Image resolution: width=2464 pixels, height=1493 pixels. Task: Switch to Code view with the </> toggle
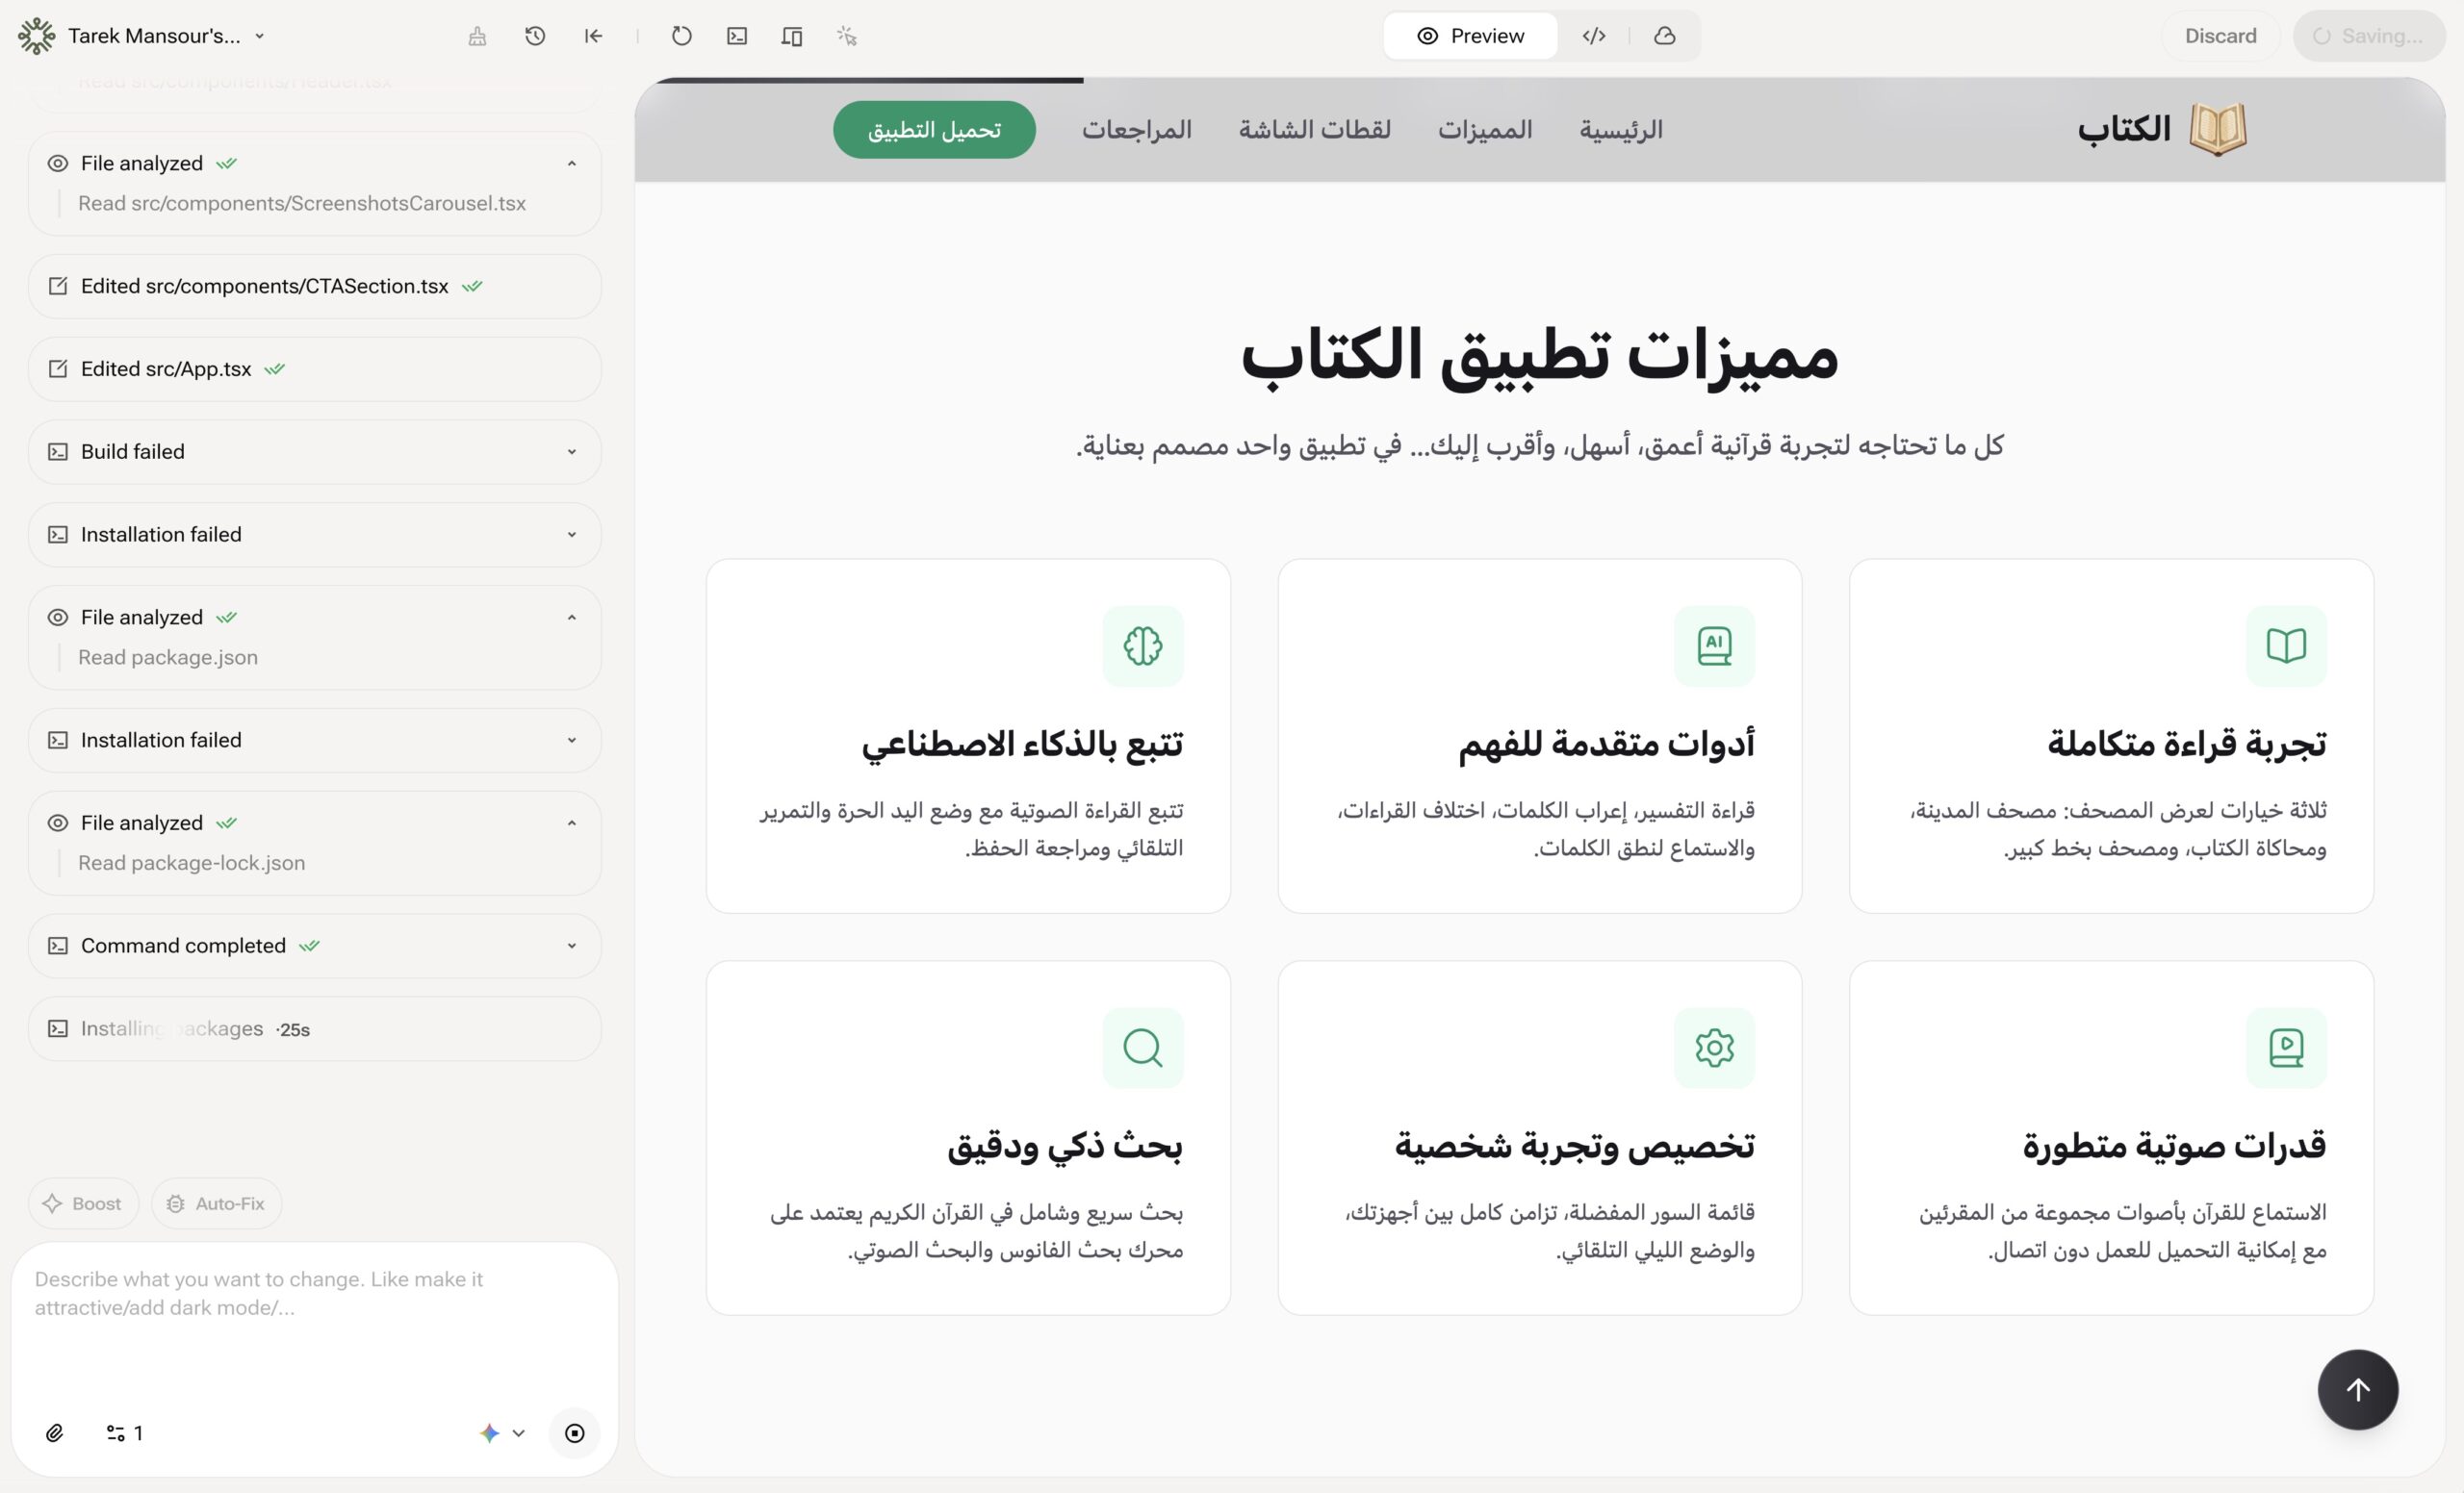click(x=1595, y=36)
